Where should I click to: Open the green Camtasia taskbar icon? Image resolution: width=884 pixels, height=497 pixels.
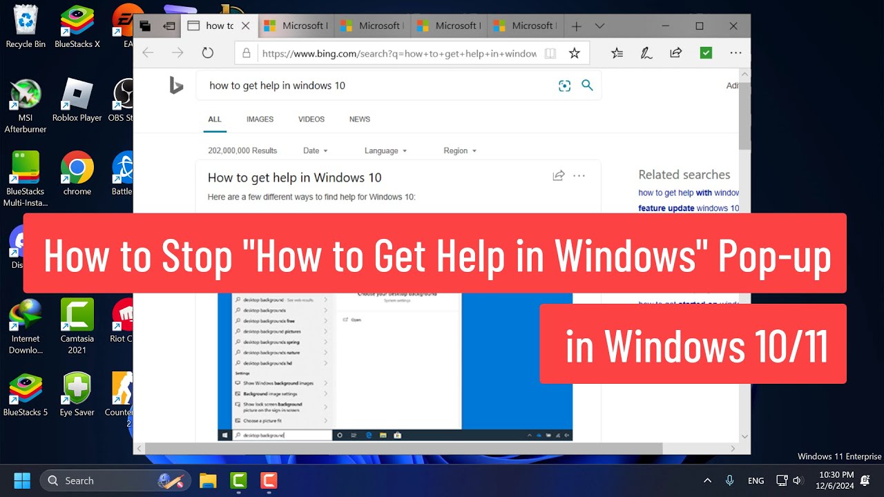coord(238,480)
